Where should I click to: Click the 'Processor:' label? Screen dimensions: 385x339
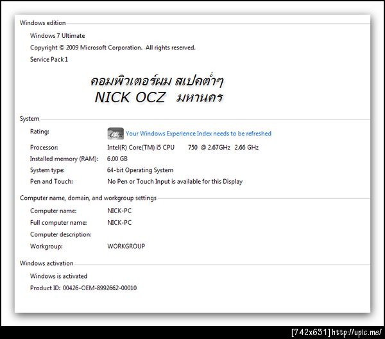point(44,148)
